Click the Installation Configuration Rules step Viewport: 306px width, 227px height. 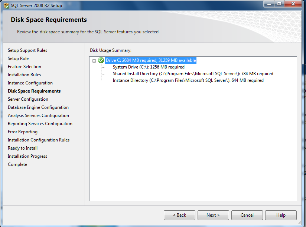[x=39, y=140]
